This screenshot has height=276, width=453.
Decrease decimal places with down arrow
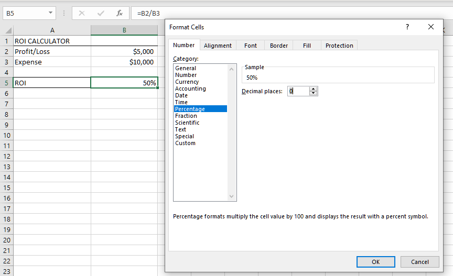pyautogui.click(x=313, y=93)
